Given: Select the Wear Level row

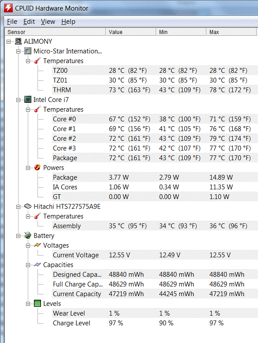Looking at the screenshot, I should (155, 313).
